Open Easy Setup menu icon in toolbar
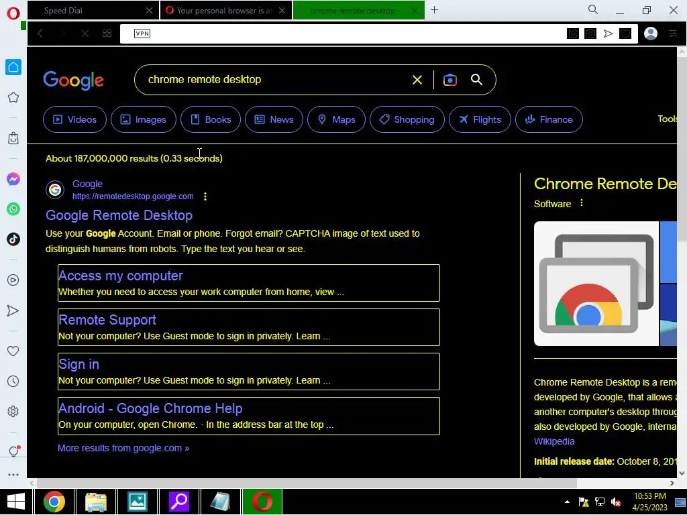The width and height of the screenshot is (687, 515). (673, 34)
